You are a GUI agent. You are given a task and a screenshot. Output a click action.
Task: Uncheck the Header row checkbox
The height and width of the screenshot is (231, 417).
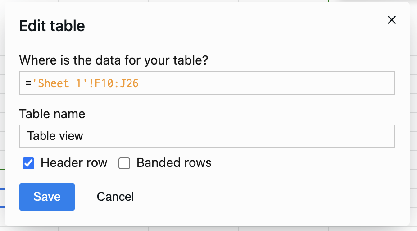pyautogui.click(x=28, y=163)
